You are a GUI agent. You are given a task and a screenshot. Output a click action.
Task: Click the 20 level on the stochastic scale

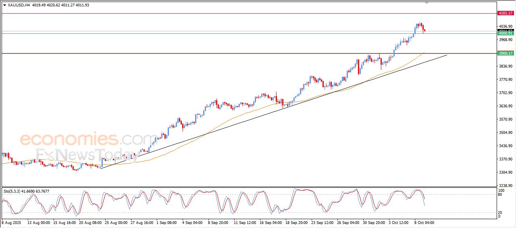(x=501, y=212)
